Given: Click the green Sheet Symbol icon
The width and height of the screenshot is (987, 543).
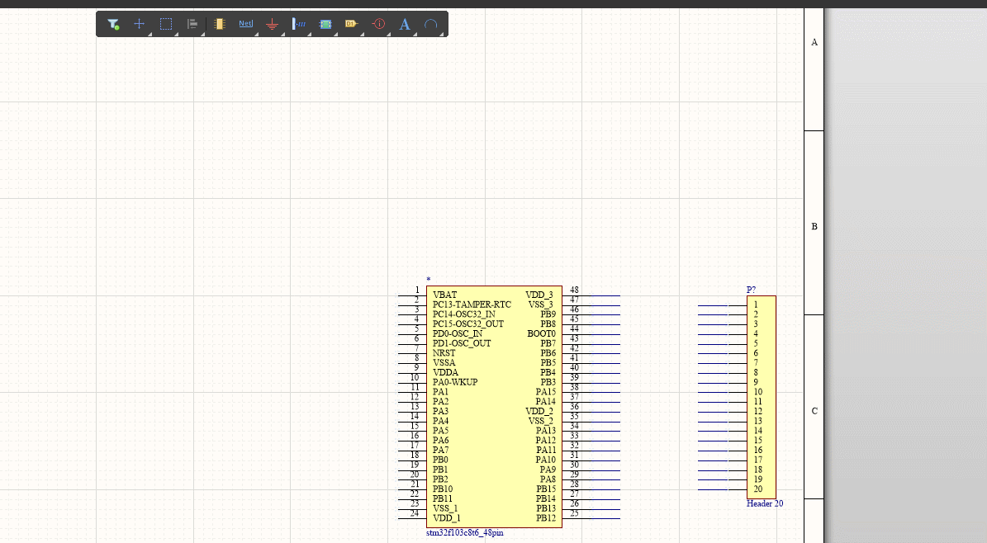Looking at the screenshot, I should pyautogui.click(x=325, y=24).
